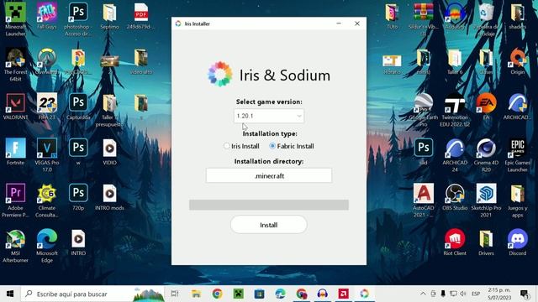Switch to Iris Installer taskbar icon
The height and width of the screenshot is (302, 538).
click(x=364, y=294)
